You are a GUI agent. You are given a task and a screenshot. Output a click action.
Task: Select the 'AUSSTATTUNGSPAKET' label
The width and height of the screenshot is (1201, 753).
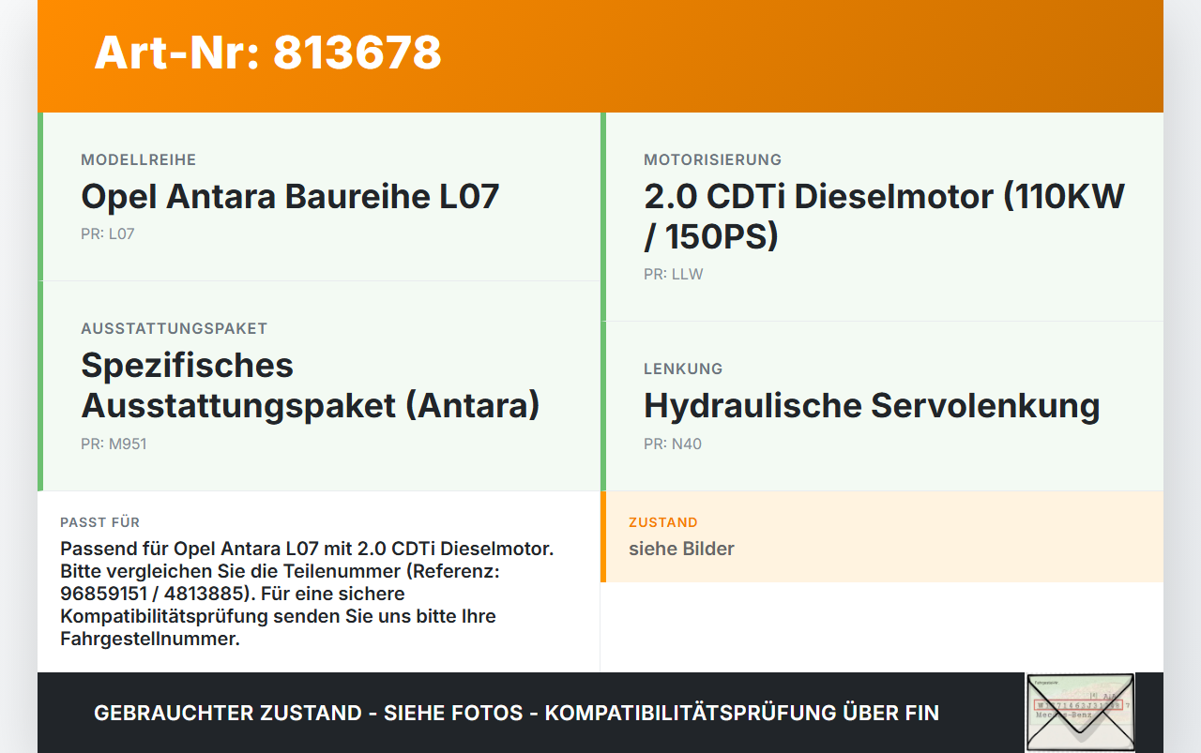tap(174, 329)
